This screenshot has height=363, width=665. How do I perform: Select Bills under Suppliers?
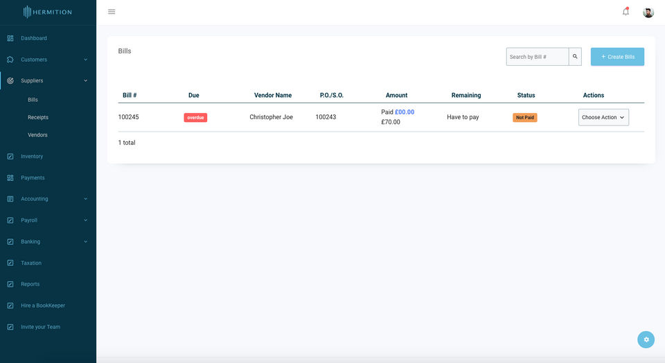33,100
